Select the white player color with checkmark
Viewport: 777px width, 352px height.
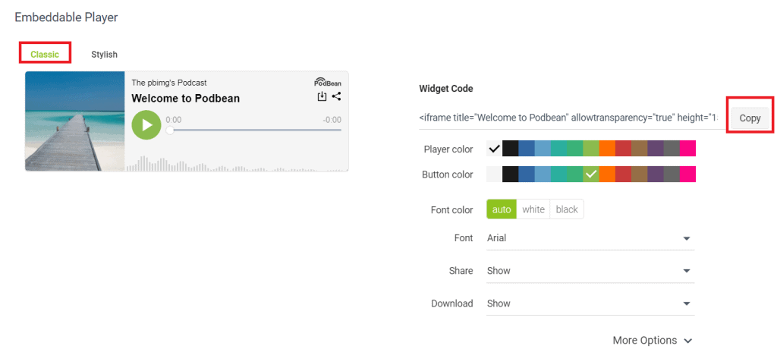(x=494, y=148)
